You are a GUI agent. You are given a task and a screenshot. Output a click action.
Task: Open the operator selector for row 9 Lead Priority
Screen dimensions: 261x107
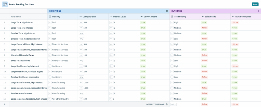(172, 66)
